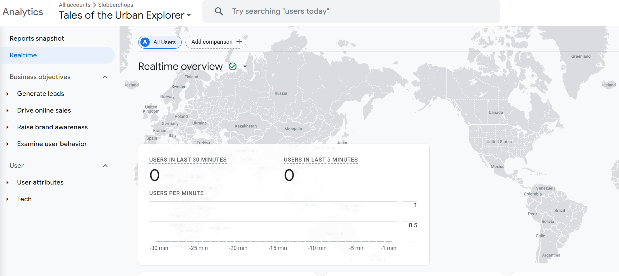
Task: Click Brazil on the map
Action: coord(560,211)
